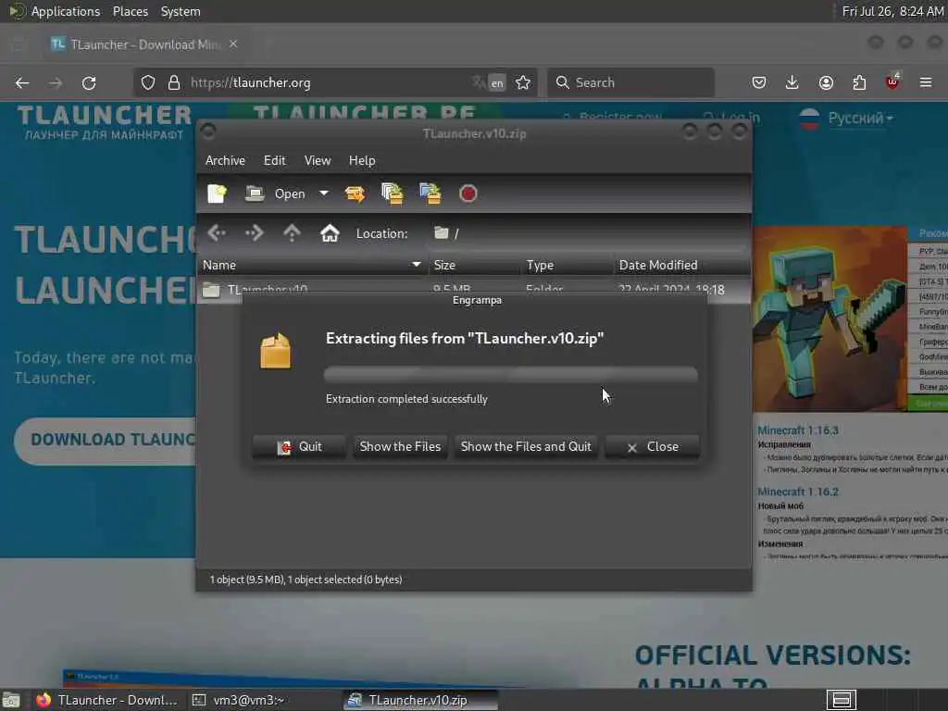Go back in archive location history
This screenshot has height=711, width=948.
217,232
